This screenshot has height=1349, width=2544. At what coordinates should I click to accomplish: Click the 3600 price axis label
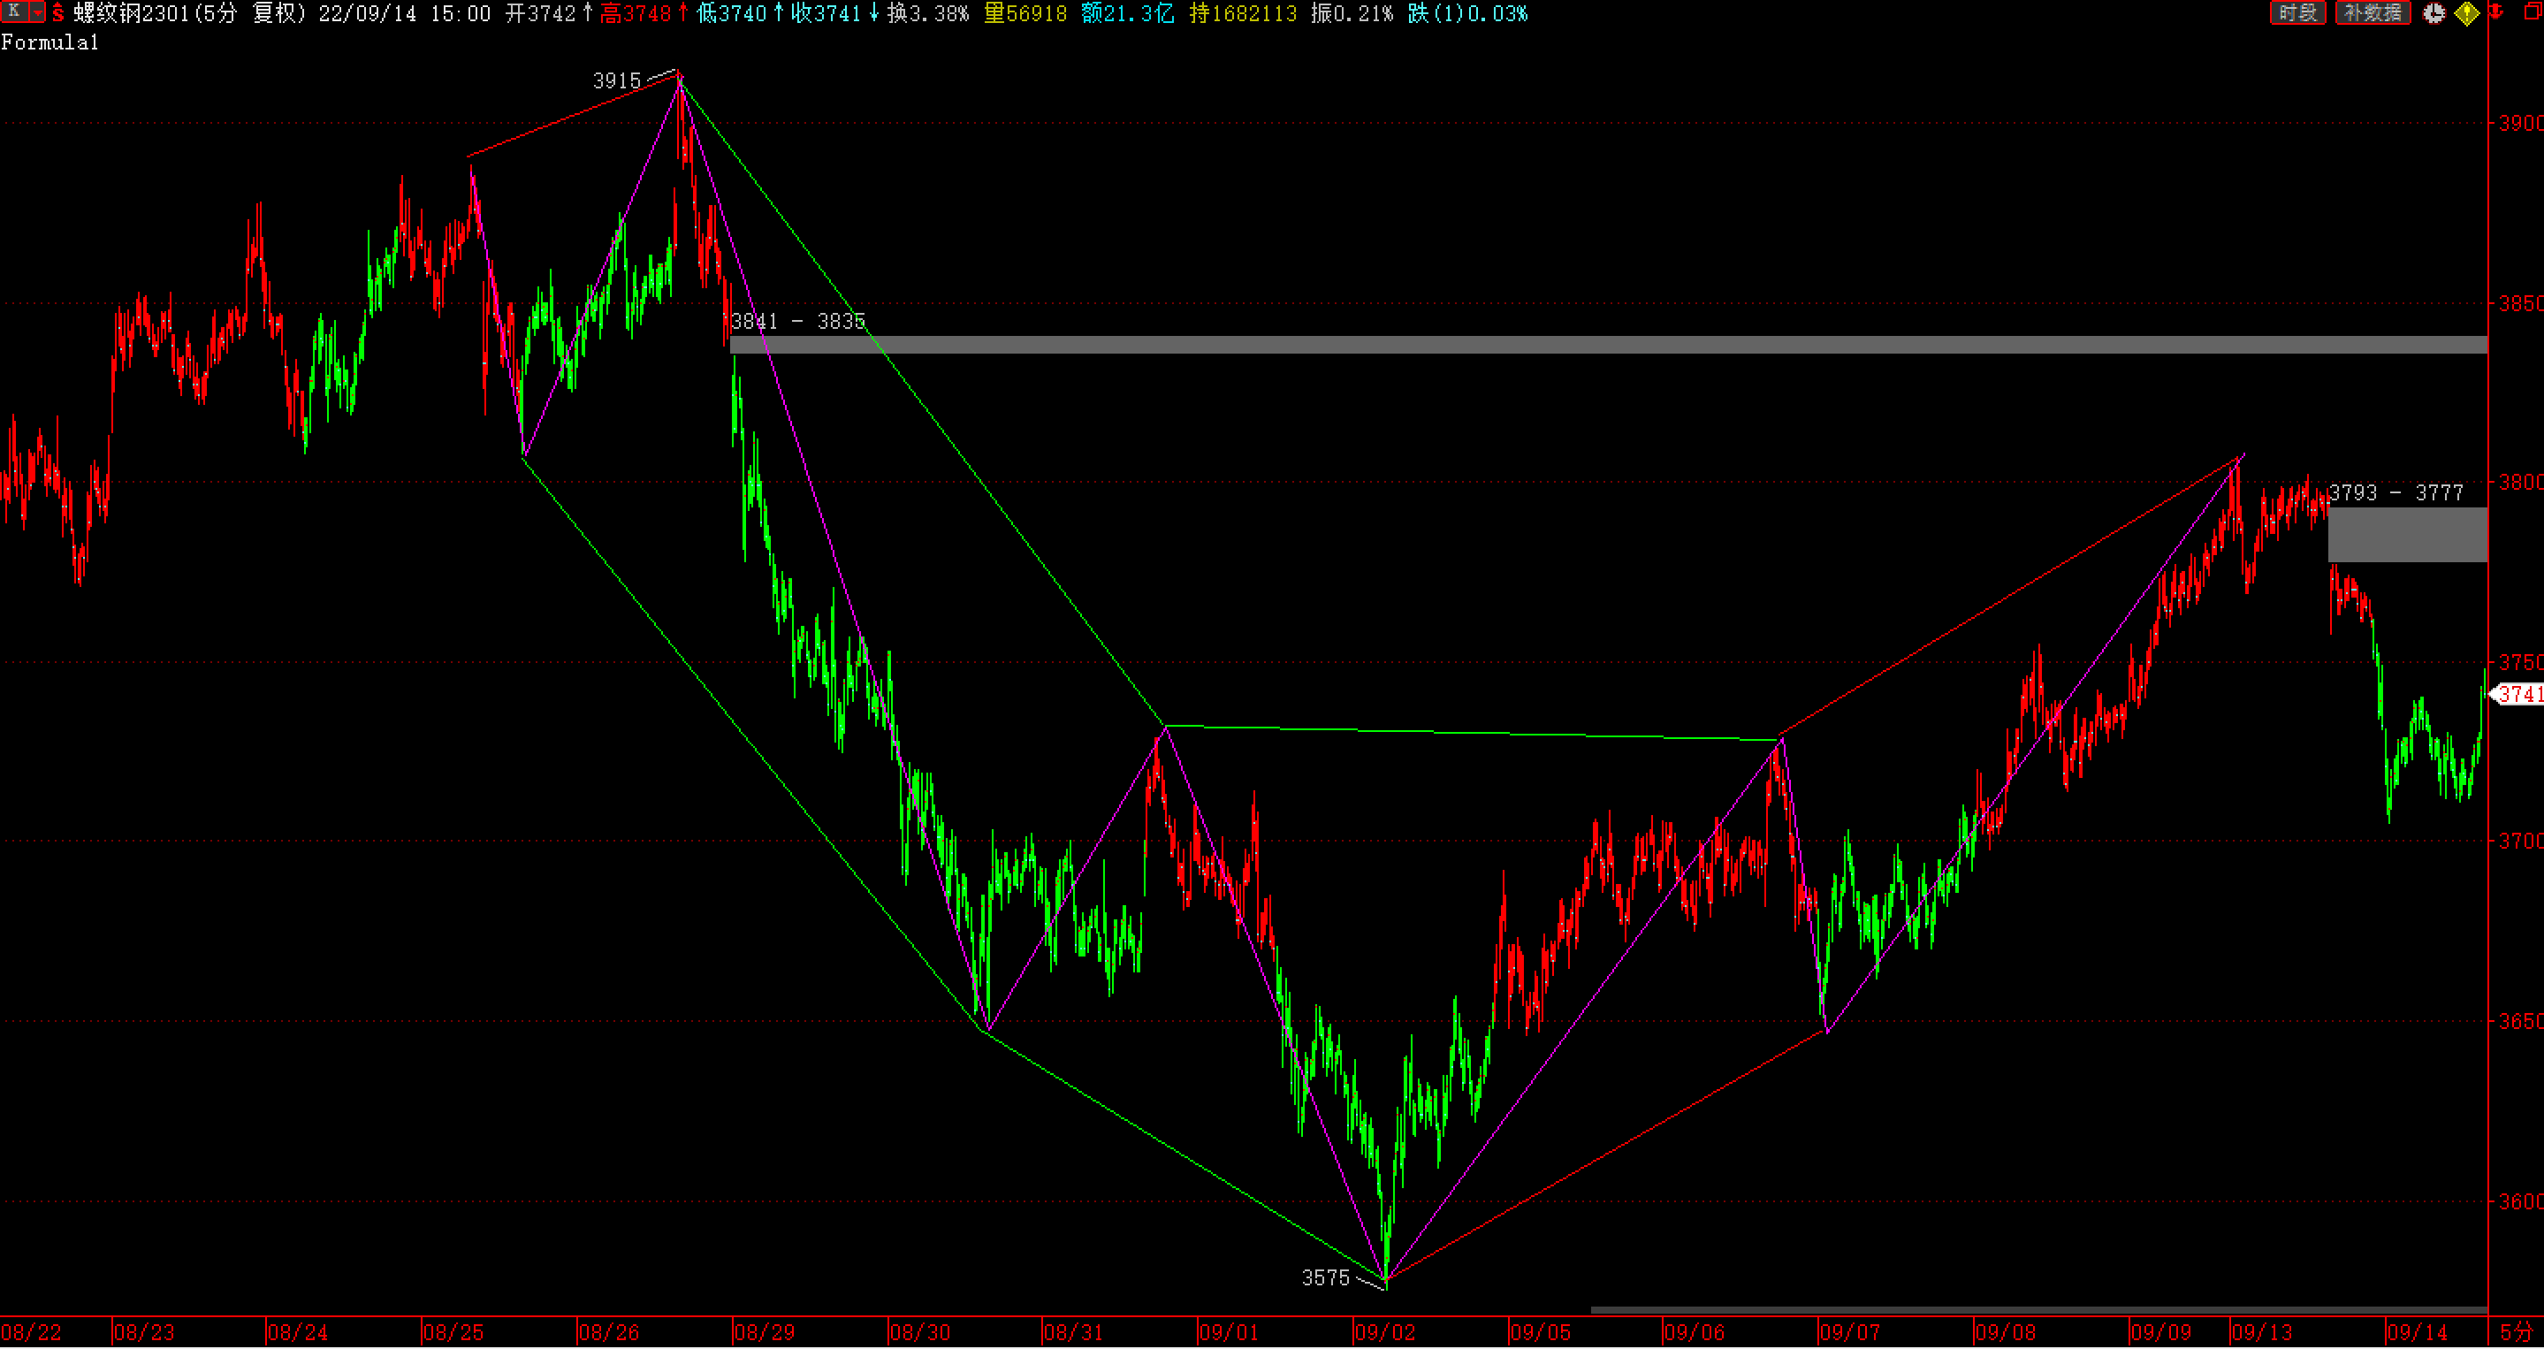2521,1202
